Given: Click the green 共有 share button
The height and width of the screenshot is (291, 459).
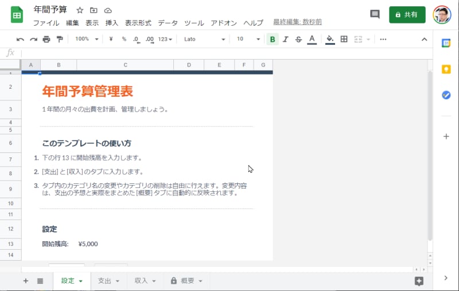Looking at the screenshot, I should [407, 15].
